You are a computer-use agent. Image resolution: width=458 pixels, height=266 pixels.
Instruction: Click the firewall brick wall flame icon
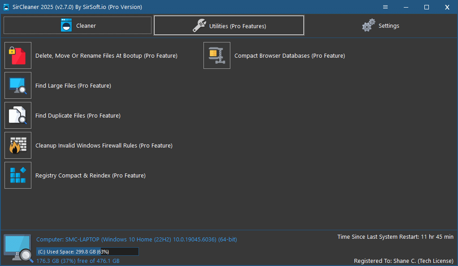point(18,145)
